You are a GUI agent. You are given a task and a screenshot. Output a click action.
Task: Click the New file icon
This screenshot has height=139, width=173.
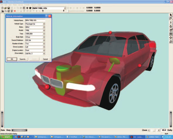2,8
